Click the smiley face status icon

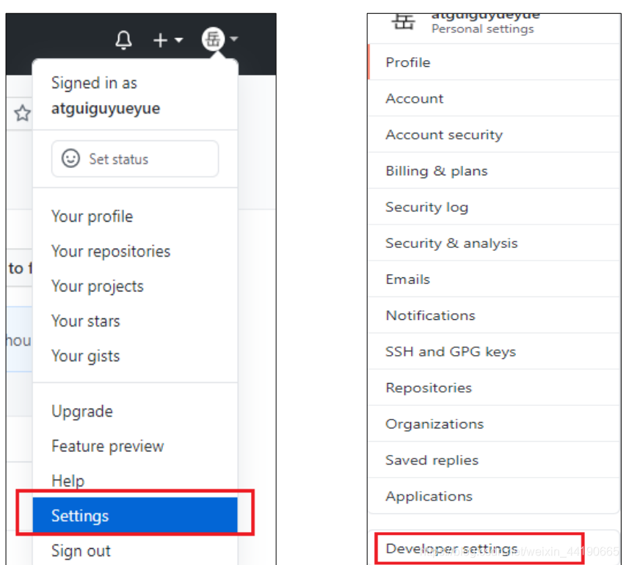pos(70,158)
